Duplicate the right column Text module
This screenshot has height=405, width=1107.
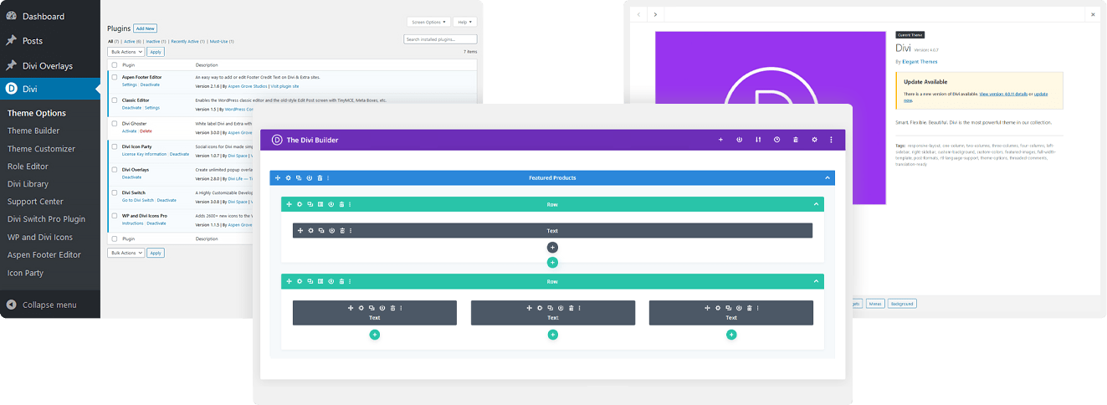click(729, 308)
